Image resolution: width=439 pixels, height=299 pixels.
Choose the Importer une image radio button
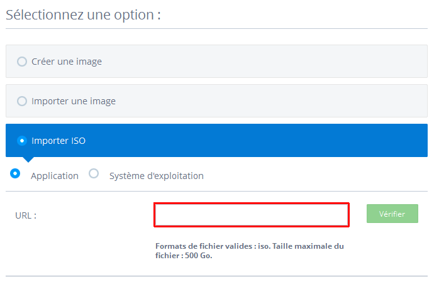[22, 101]
